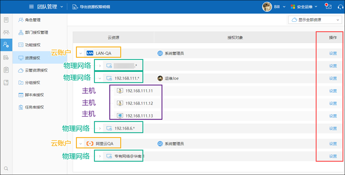Expand the 192.168.6.* network node
This screenshot has height=175, width=345.
click(100, 128)
